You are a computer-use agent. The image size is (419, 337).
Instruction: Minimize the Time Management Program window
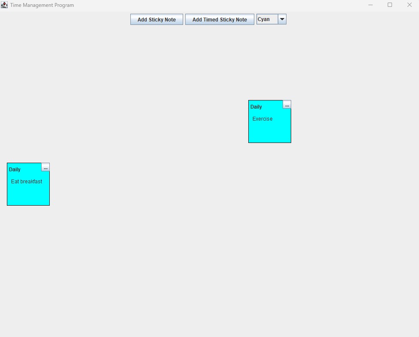coord(371,5)
